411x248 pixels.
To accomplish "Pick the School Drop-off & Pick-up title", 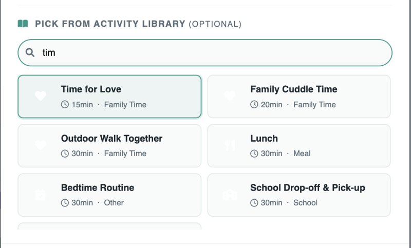I will click(x=307, y=188).
